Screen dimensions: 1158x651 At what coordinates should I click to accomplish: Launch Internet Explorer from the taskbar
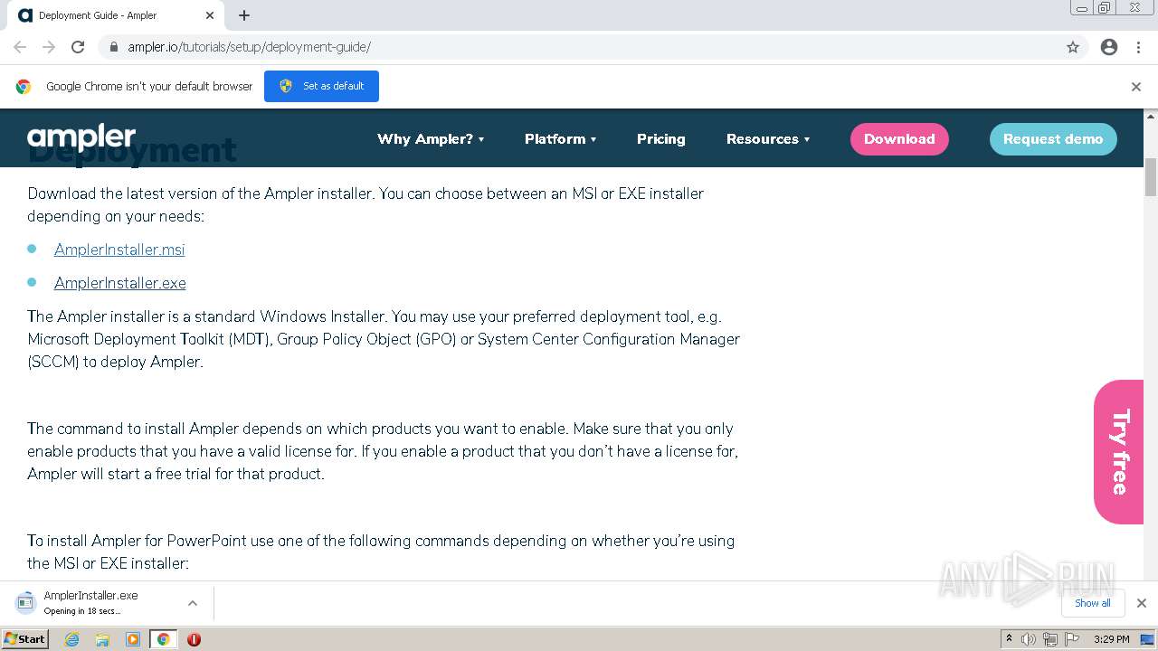[x=72, y=639]
